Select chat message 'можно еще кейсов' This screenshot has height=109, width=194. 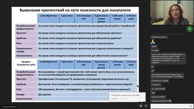click(x=158, y=97)
